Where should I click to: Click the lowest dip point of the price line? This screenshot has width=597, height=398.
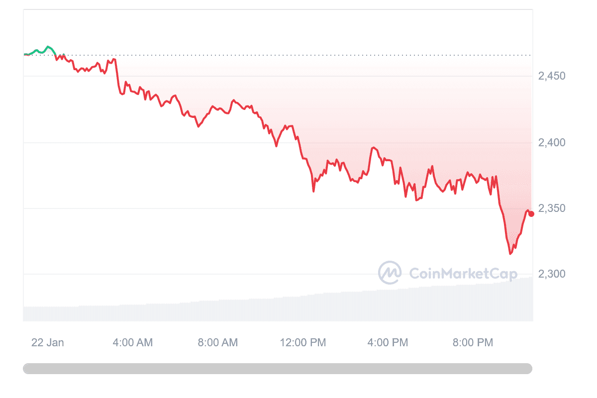[510, 253]
